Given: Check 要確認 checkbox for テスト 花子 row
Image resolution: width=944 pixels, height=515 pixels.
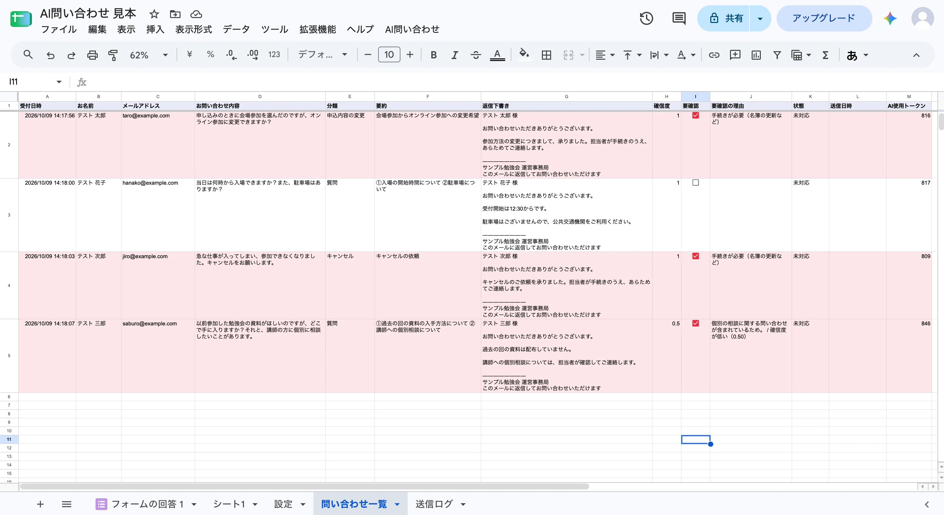Looking at the screenshot, I should click(x=696, y=182).
